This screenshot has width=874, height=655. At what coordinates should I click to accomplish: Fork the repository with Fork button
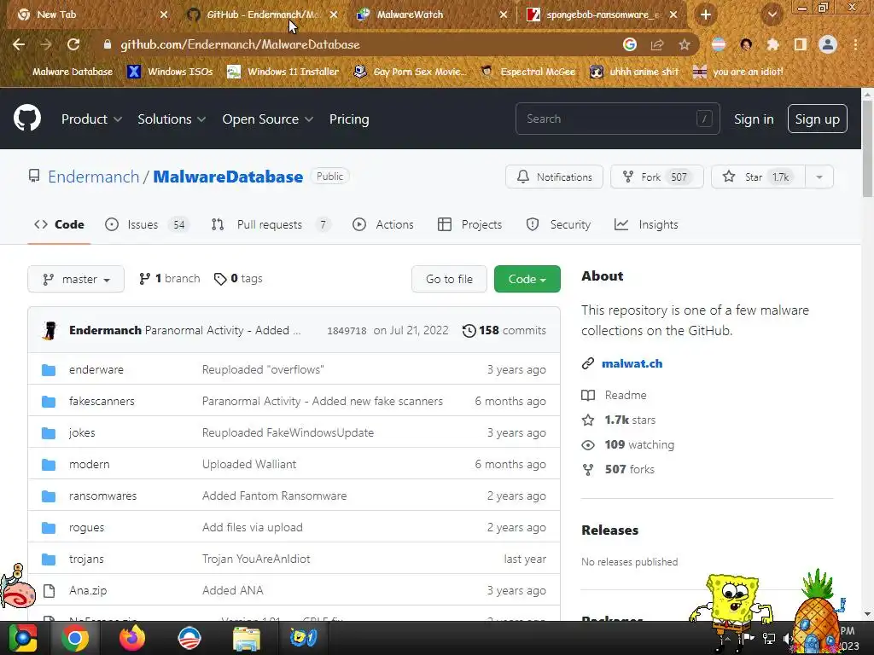coord(656,177)
